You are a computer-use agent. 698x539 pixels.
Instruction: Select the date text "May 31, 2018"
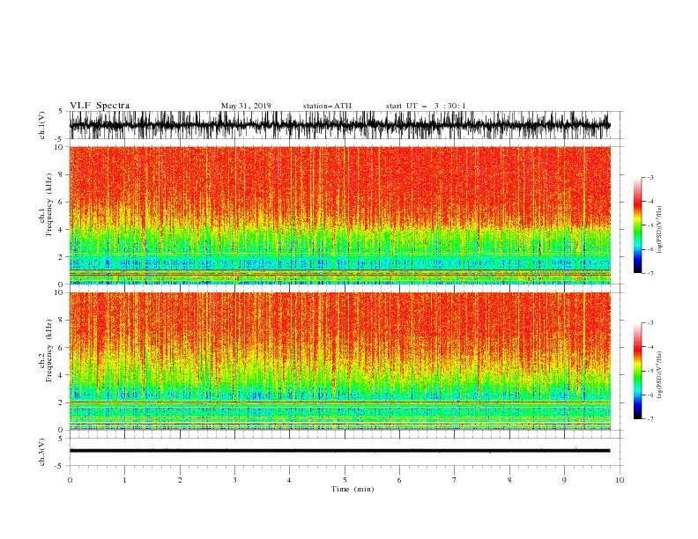[246, 106]
